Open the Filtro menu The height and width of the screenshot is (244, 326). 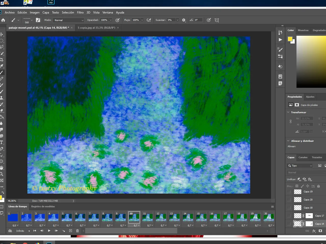(80, 12)
